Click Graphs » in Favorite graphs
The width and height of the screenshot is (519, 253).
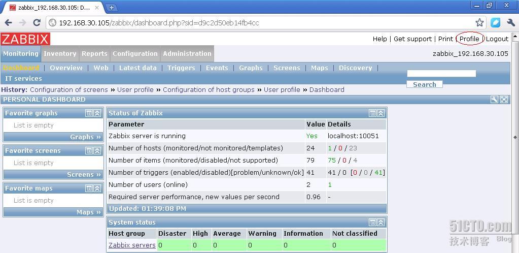click(x=85, y=137)
